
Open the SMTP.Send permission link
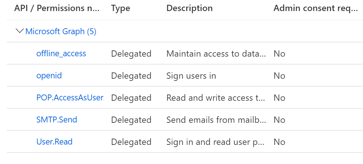(x=57, y=120)
